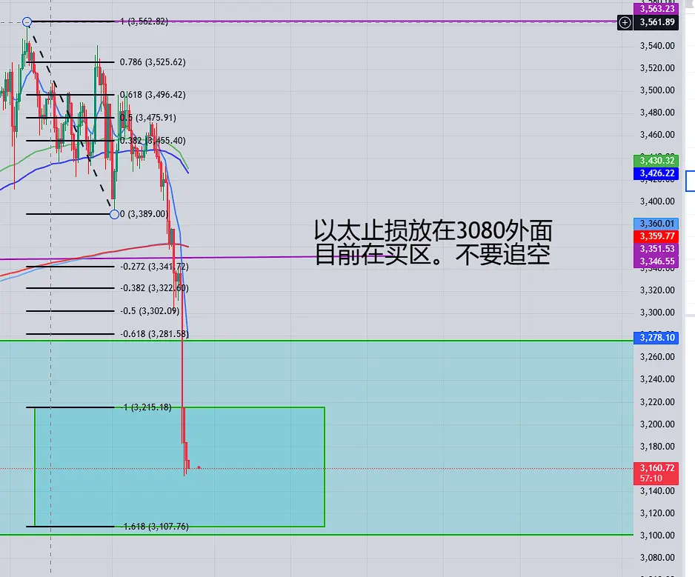This screenshot has height=577, width=695.
Task: Click the 3,200.00 price axis tick
Action: click(657, 424)
